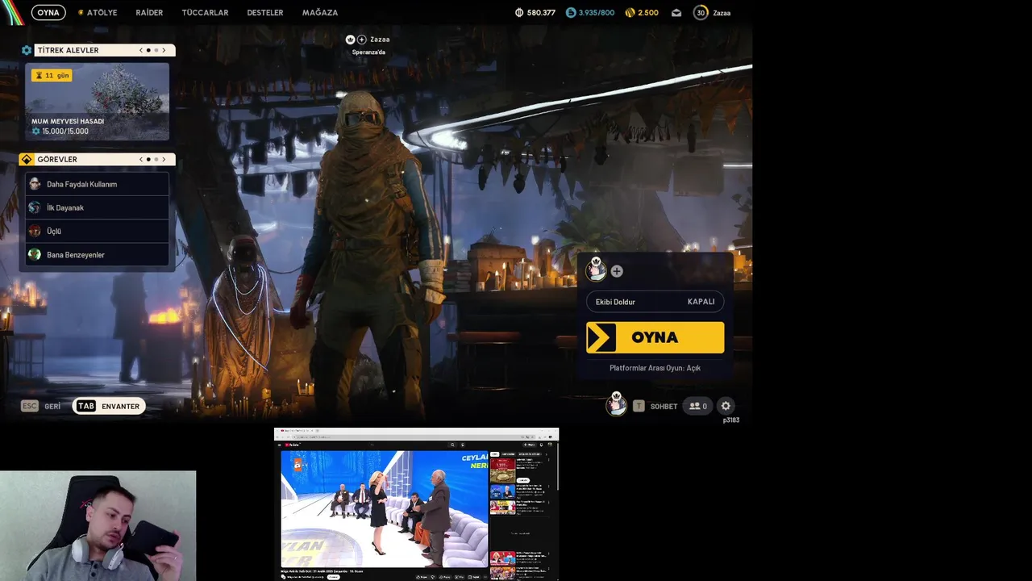Click the player avatar beside Sohbet
1032x581 pixels.
coord(616,403)
